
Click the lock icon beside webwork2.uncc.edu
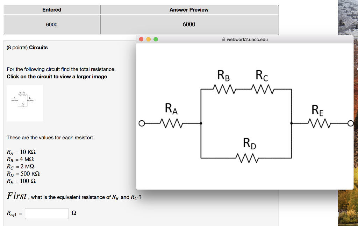(x=223, y=39)
